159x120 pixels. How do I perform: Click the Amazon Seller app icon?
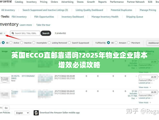[x=36, y=113]
